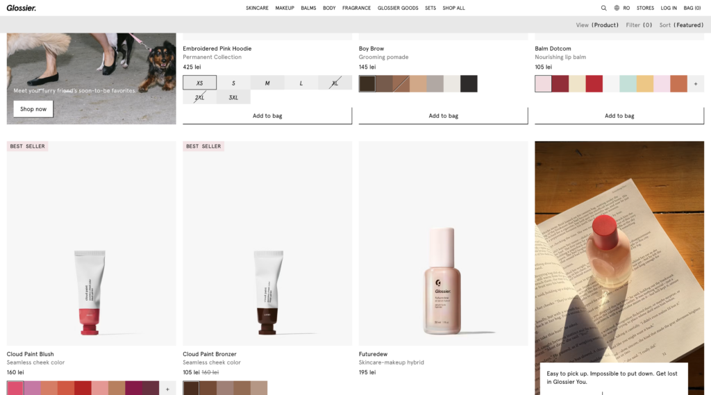Choose the darkest Cloud Paint Bronzer swatch
This screenshot has height=395, width=711.
click(x=192, y=389)
